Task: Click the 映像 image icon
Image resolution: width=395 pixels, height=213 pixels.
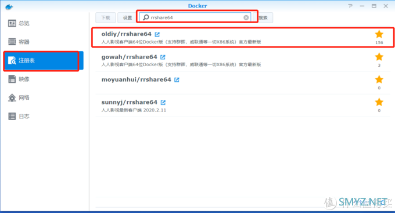Action: [12, 79]
